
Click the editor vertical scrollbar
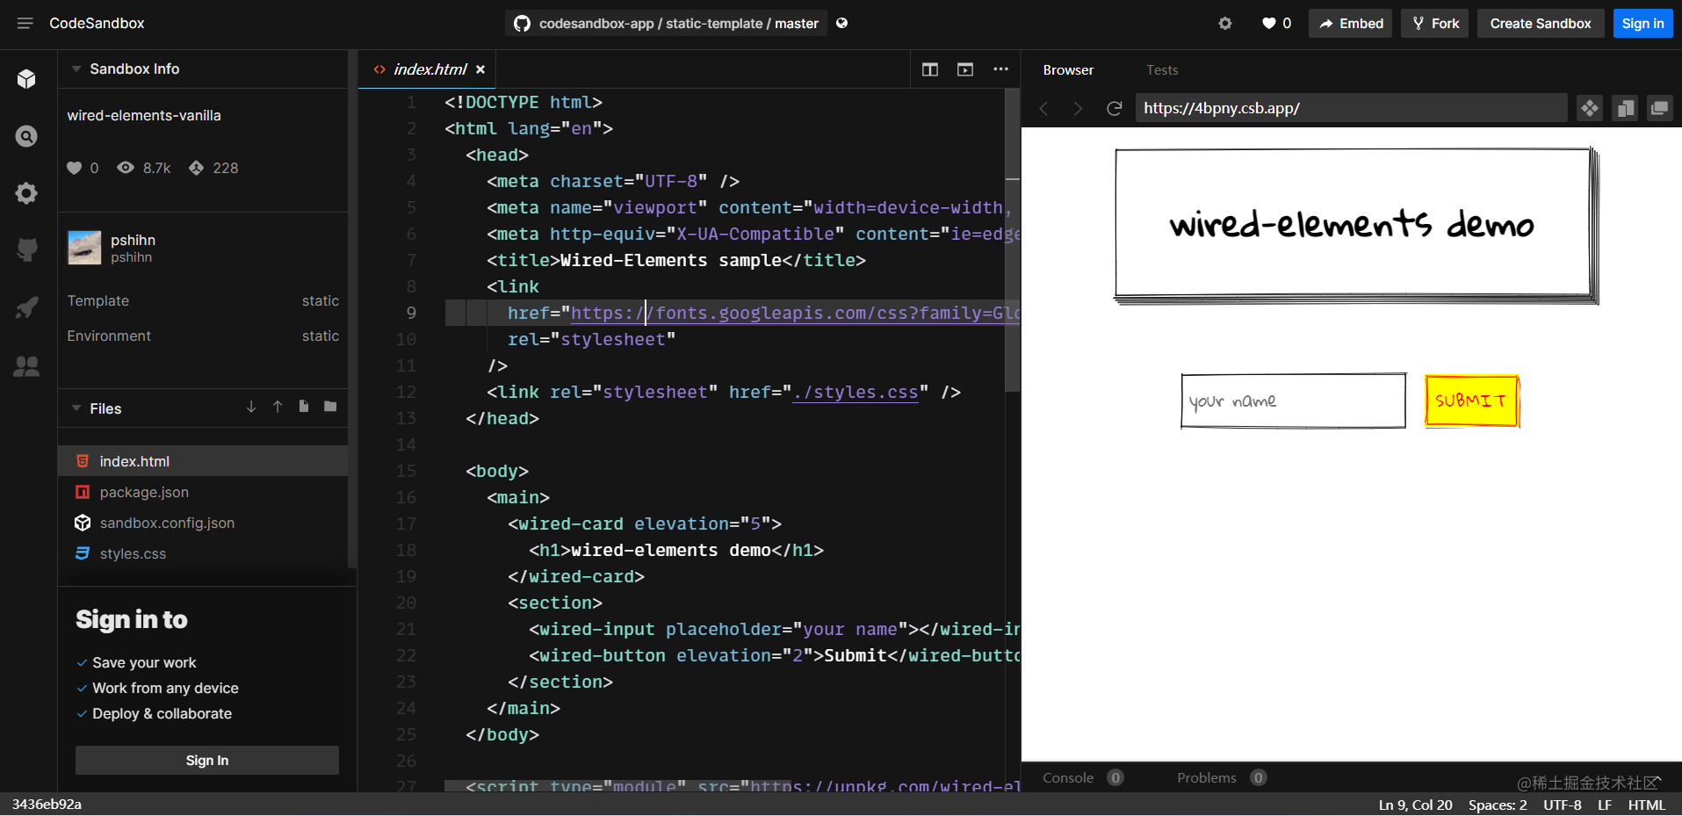(x=1013, y=239)
